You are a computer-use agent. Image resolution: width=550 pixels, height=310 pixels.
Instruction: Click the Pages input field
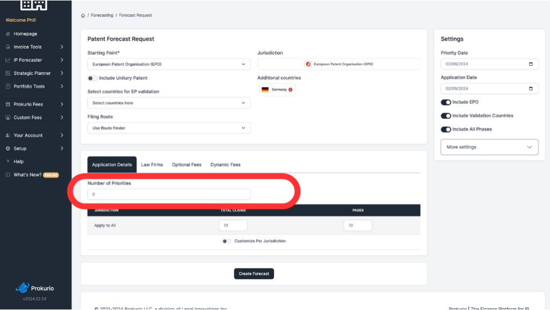click(358, 225)
